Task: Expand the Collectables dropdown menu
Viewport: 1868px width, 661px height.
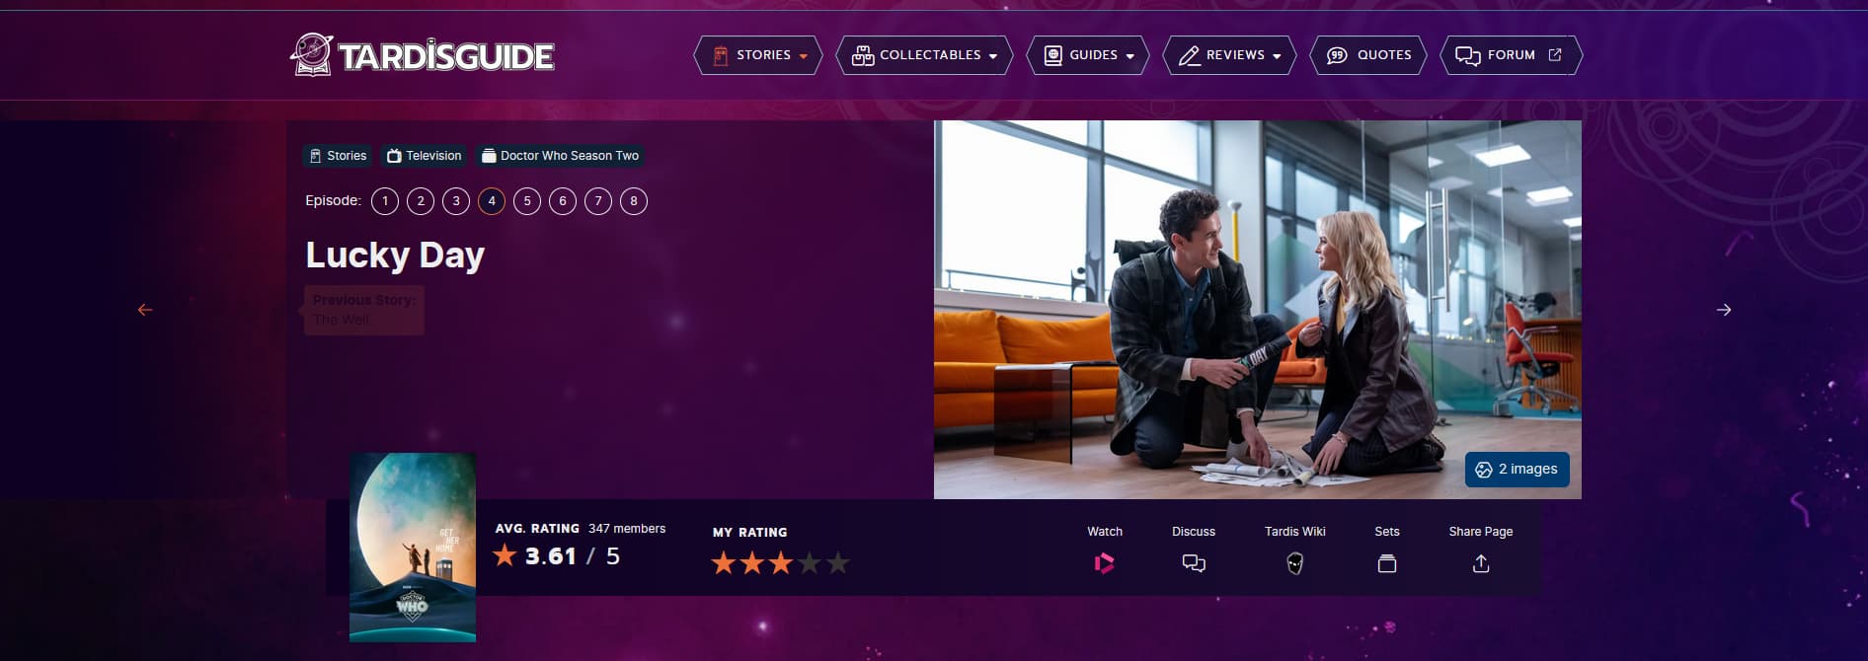Action: 924,55
